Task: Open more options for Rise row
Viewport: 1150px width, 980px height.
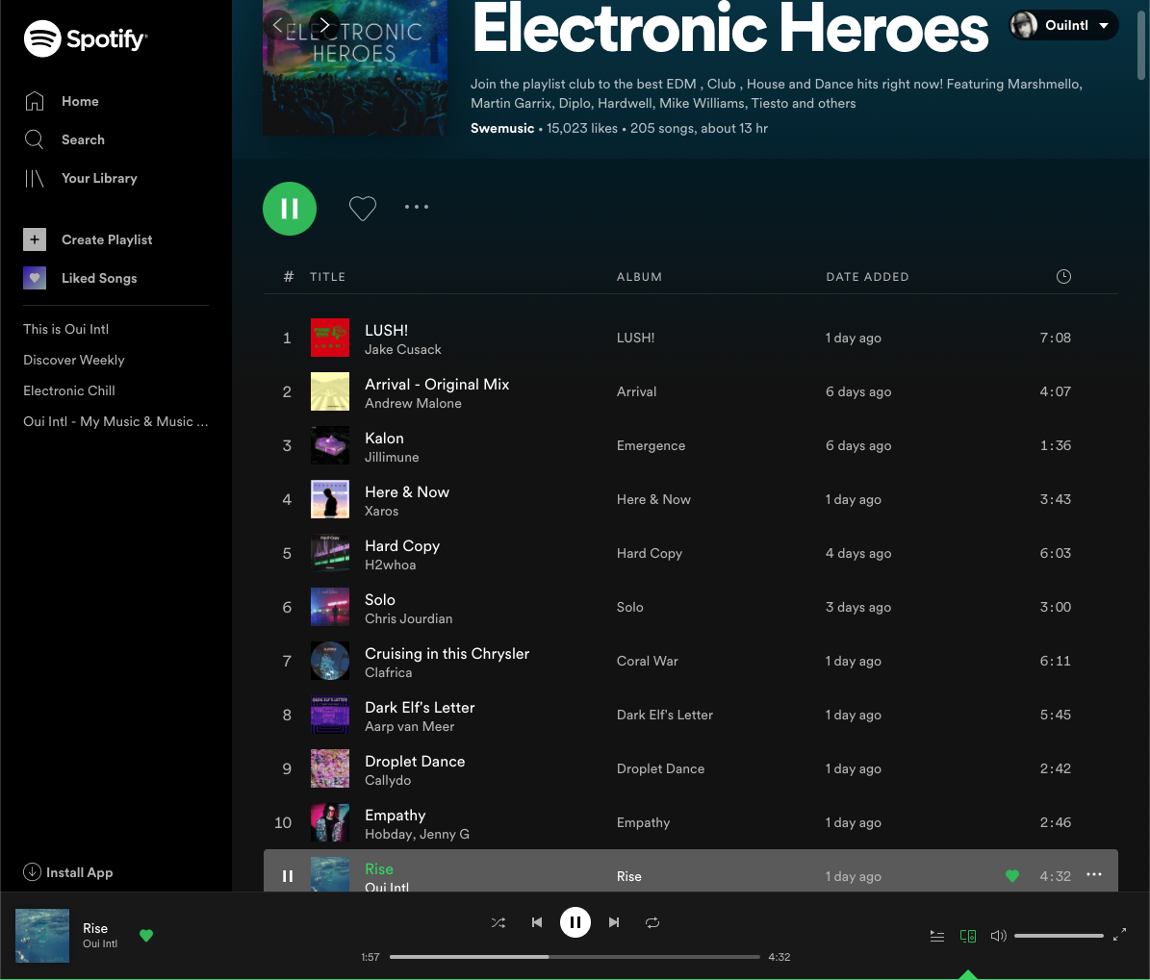Action: click(1094, 874)
